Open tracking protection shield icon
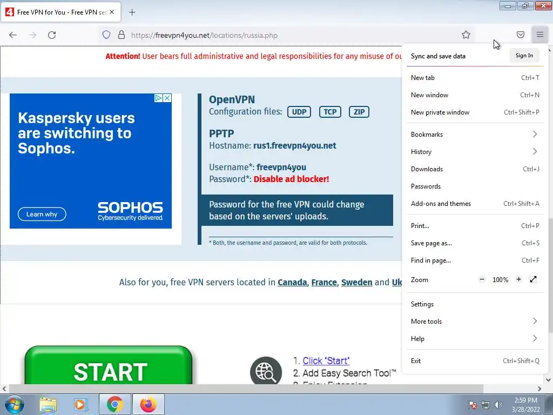Screen dimensions: 553x415 [x=106, y=35]
